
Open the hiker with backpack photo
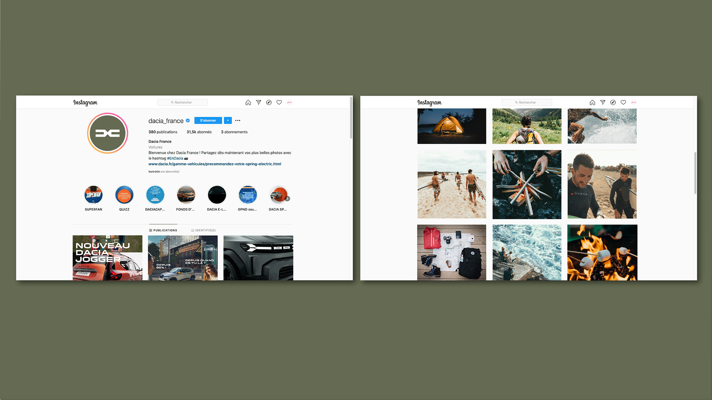click(527, 126)
